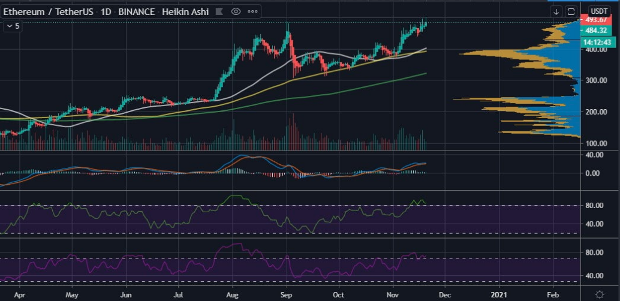Click the fullscreen frame icon beside USDT

(571, 11)
